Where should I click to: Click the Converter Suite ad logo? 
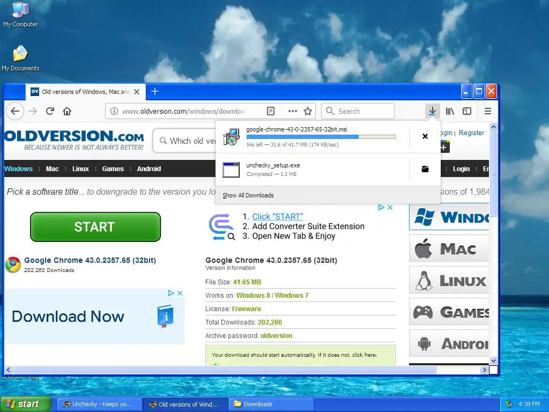(x=221, y=227)
